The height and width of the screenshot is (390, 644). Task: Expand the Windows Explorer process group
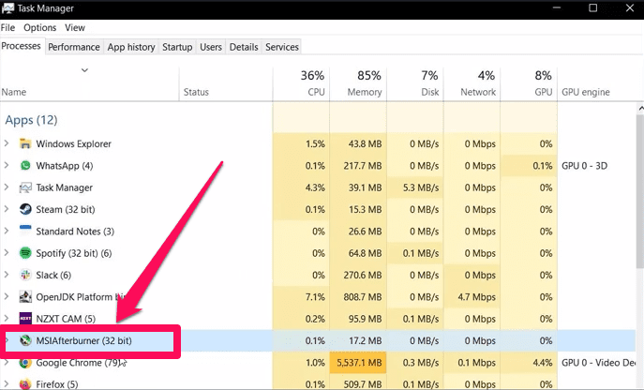(x=7, y=143)
